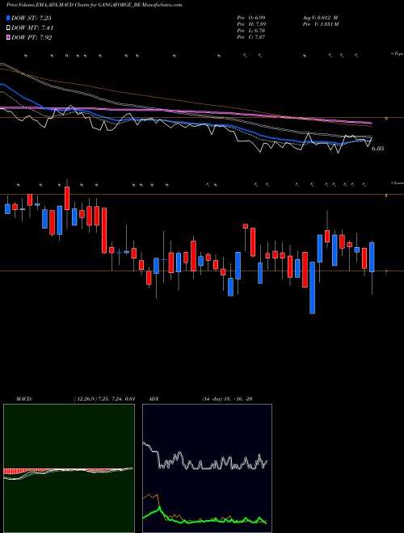This screenshot has height=533, width=404.
Task: Click the 7 axis label on candlestick chart
Action: click(x=386, y=273)
